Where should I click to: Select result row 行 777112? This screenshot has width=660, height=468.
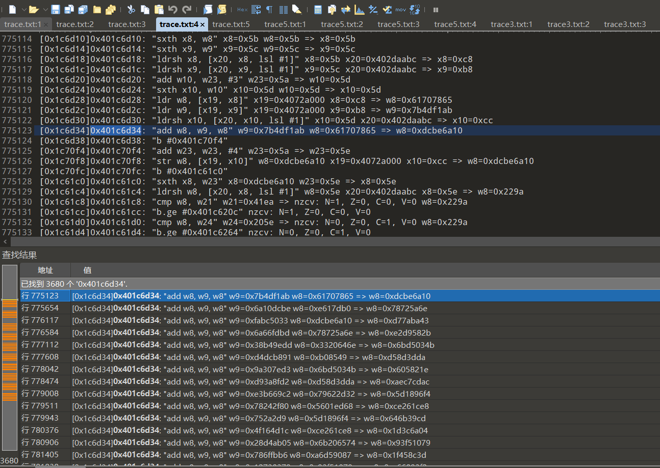click(x=340, y=345)
